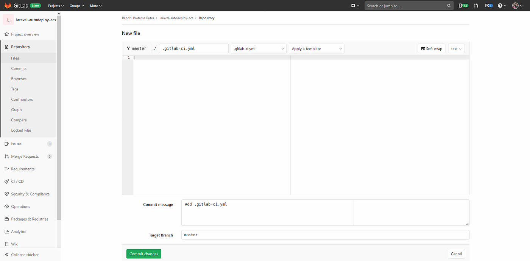Screen dimensions: 530x261
Task: Open the laravel-autodeploy-ecs breadcrumb link
Action: click(176, 18)
